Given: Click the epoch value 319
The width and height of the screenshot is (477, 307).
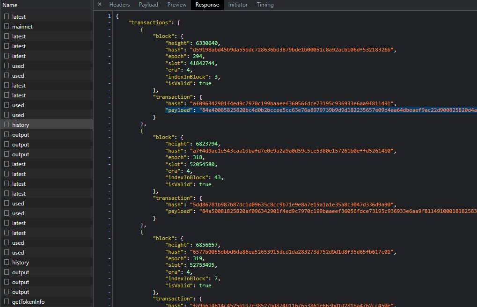Looking at the screenshot, I should coord(198,258).
